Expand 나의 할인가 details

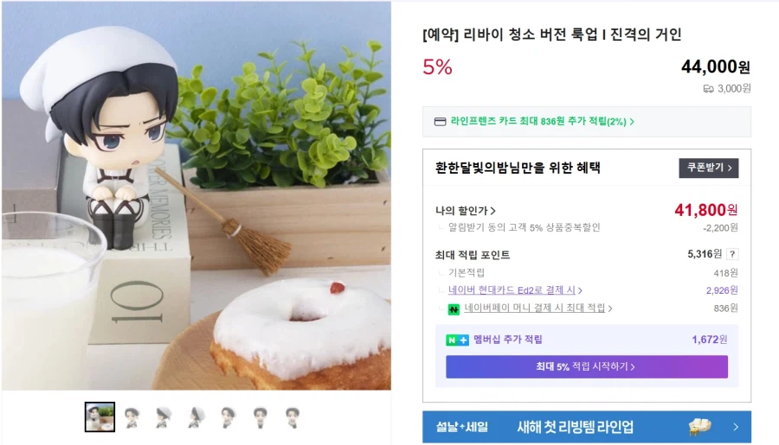pos(465,211)
